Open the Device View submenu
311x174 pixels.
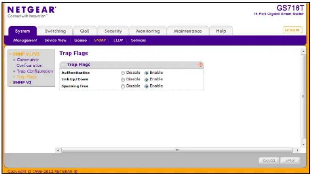coord(55,40)
